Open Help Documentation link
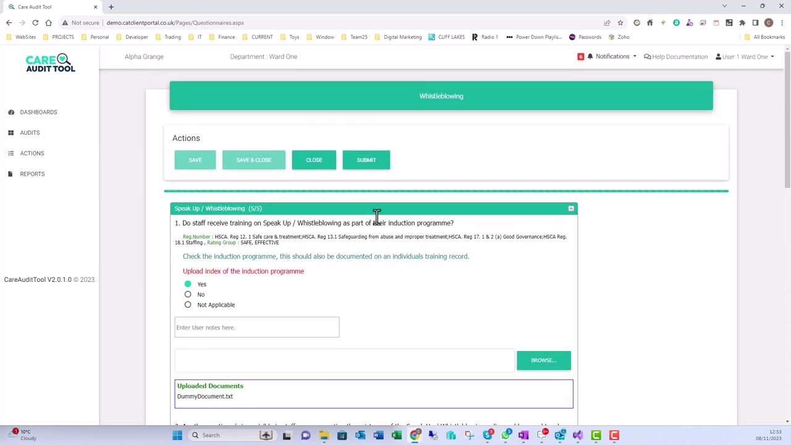 [x=676, y=56]
